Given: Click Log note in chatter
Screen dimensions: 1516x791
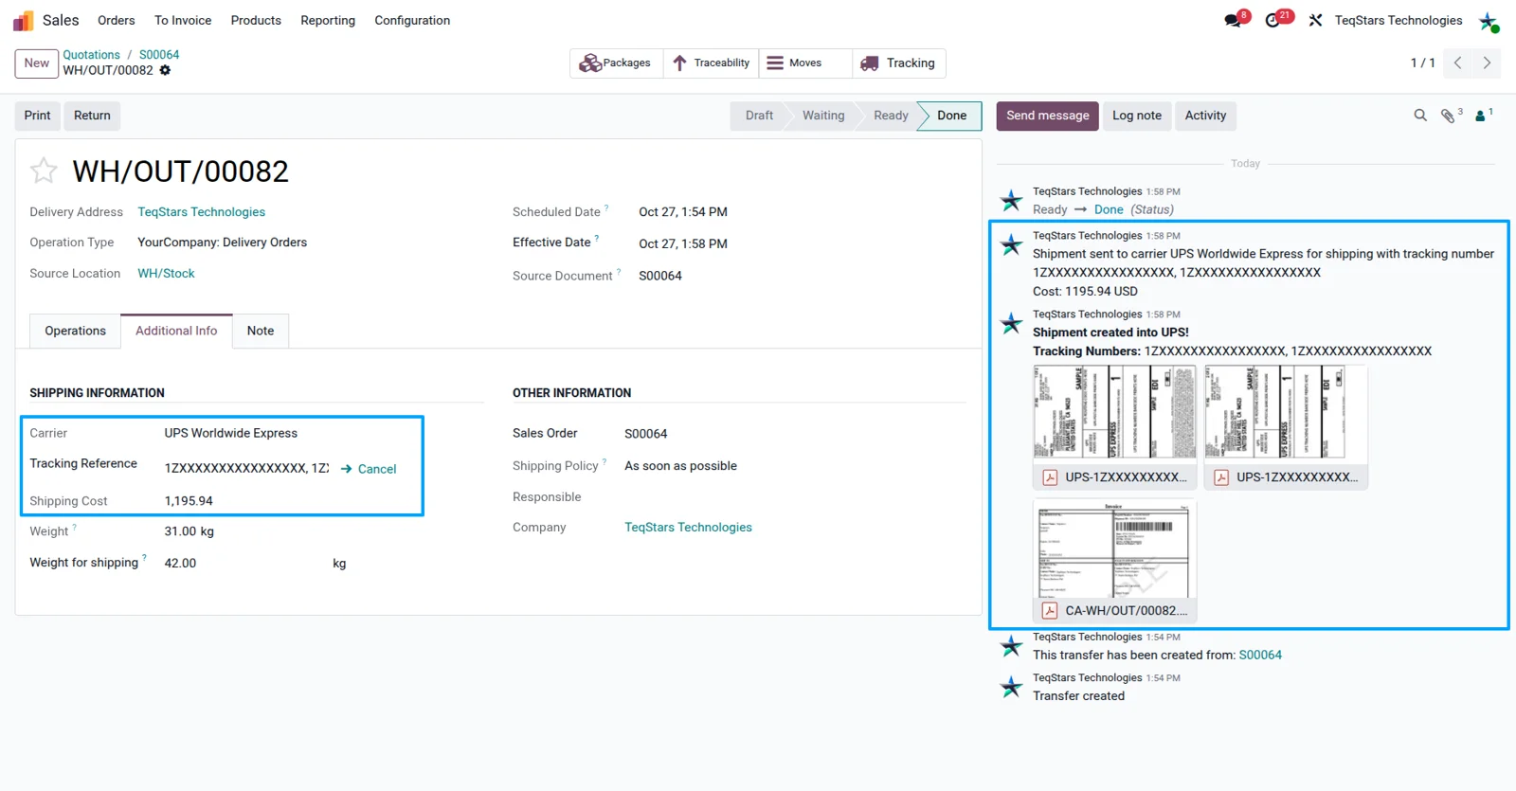Looking at the screenshot, I should (x=1137, y=116).
